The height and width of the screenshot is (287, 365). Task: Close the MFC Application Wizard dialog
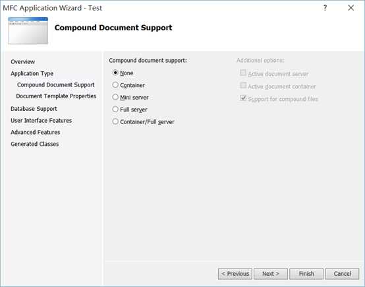coord(351,8)
